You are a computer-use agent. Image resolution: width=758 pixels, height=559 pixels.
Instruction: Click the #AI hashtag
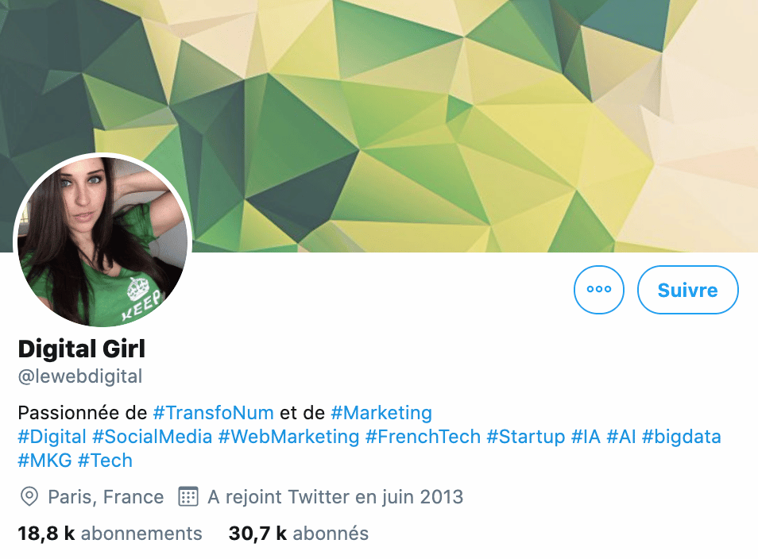(621, 437)
